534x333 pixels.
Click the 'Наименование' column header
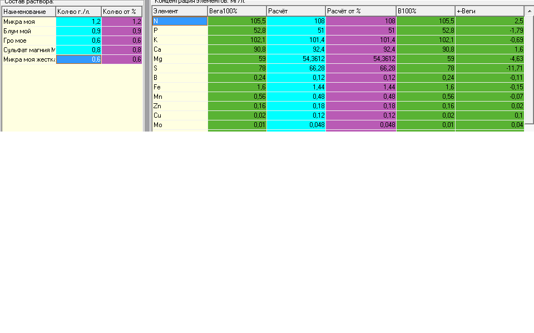(29, 12)
